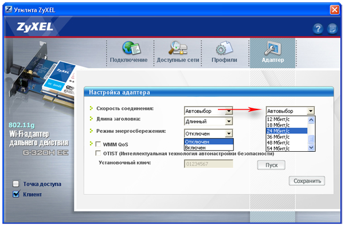Open the Доступные сети magnifier icon
The height and width of the screenshot is (228, 344).
click(178, 48)
